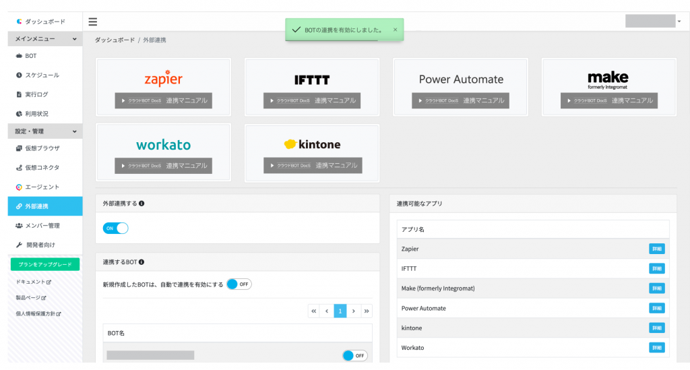690x370 pixels.
Task: Click the BOT robot icon in sidebar
Action: click(19, 56)
